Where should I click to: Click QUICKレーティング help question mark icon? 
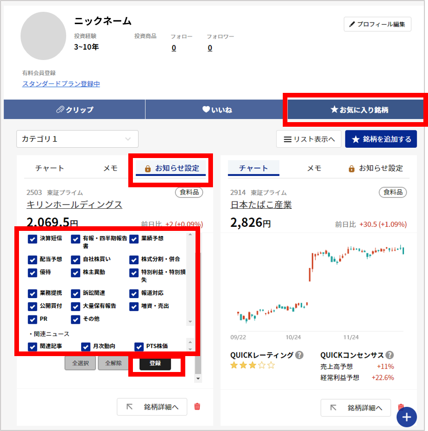click(299, 355)
